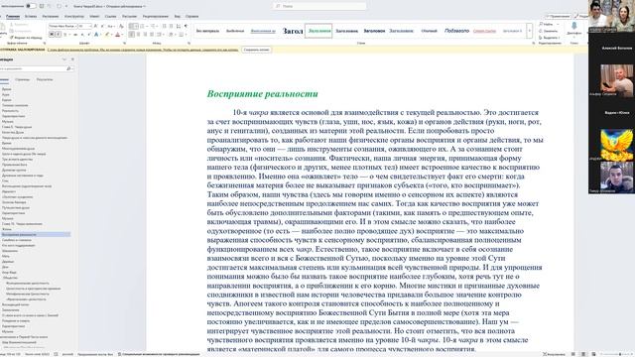635x357 pixels.
Task: Toggle Subscript formatting
Action: 82,35
